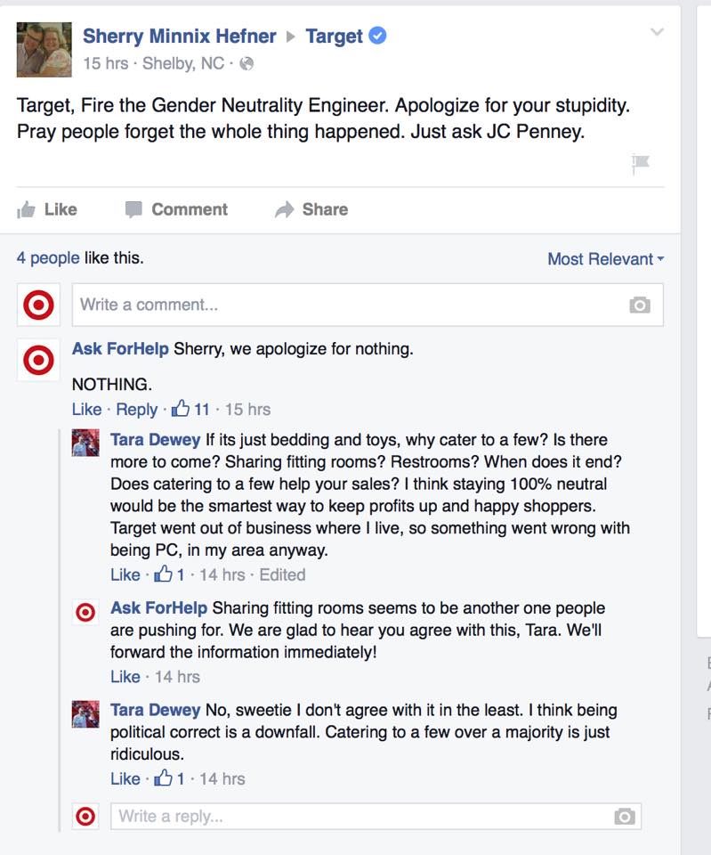
Task: Click the report flag icon on post
Action: [640, 163]
